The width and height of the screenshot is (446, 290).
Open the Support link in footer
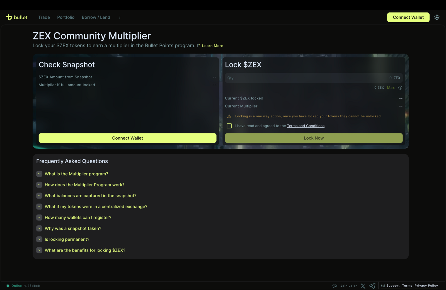point(393,286)
